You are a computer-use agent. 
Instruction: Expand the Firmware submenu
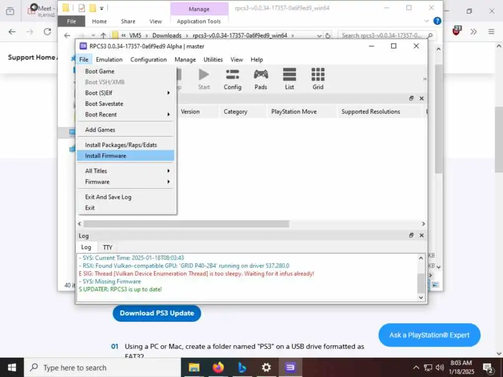(126, 182)
